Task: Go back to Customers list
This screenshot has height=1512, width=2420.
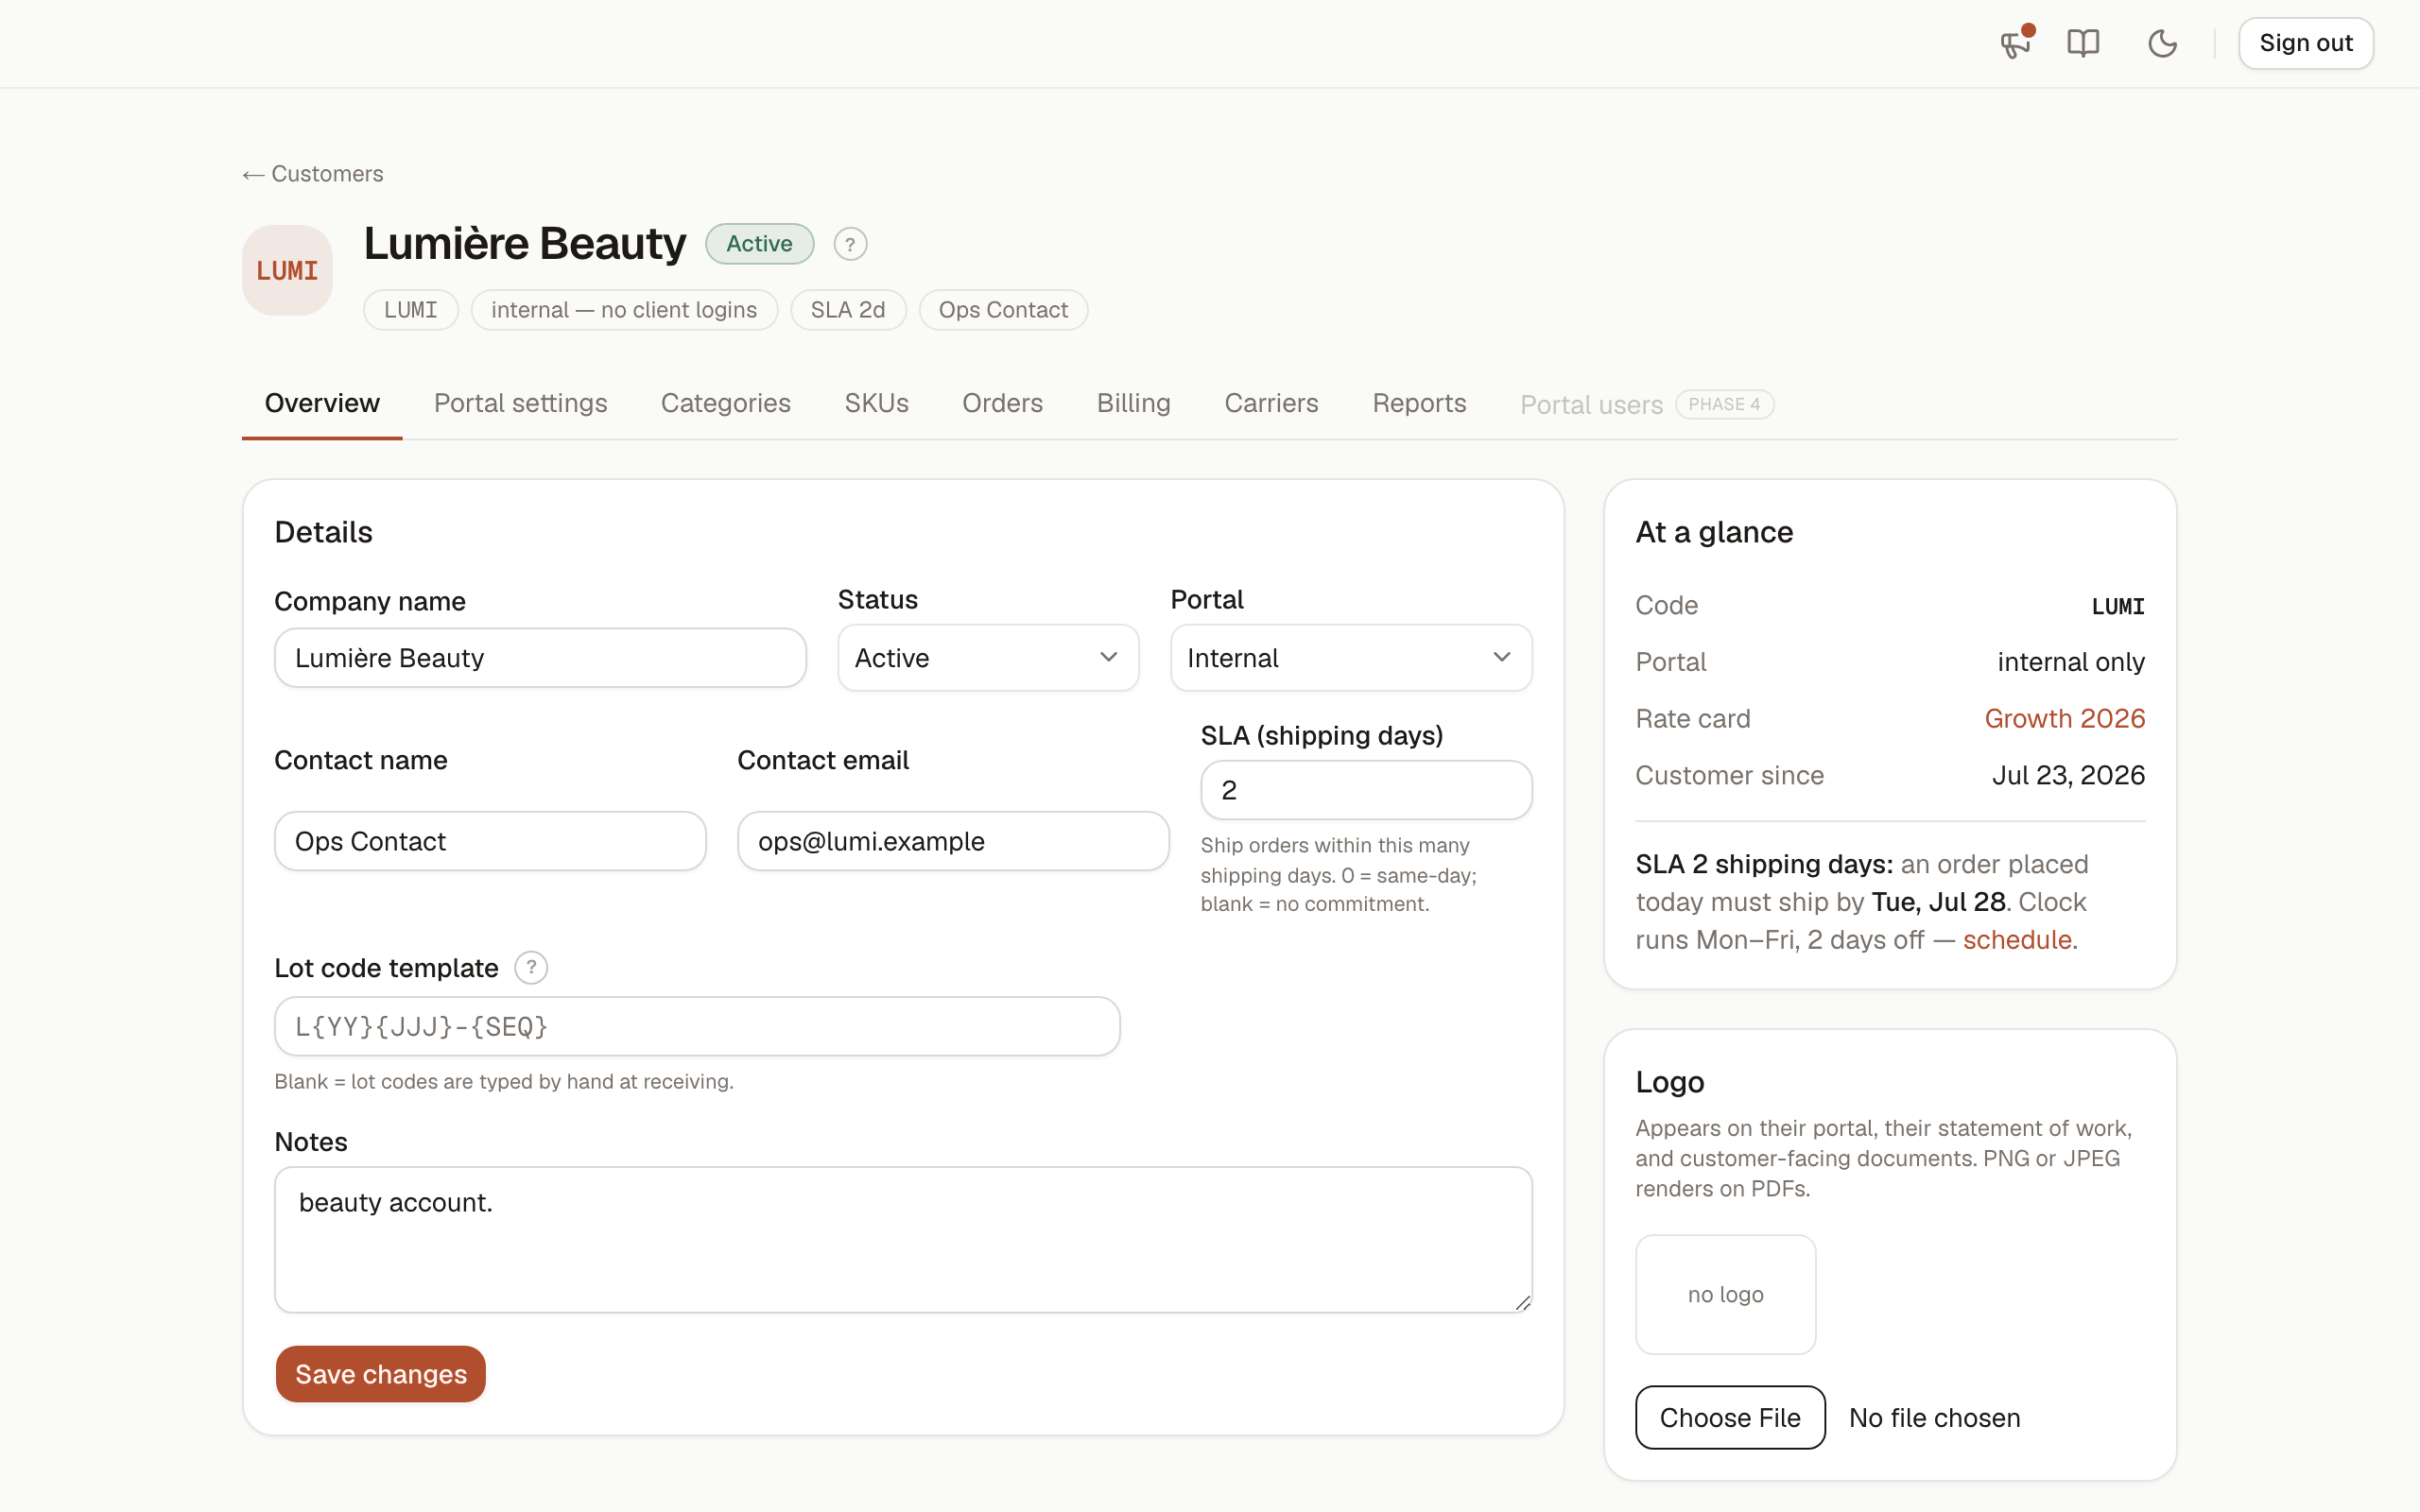Action: (313, 174)
